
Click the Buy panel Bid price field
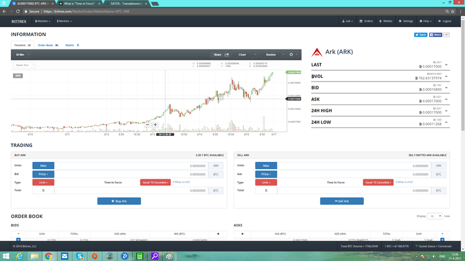[131, 174]
